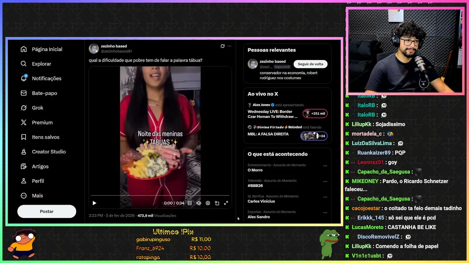Screen dimensions: 469x263
Task: Open the post's three-dot options menu
Action: tap(229, 46)
